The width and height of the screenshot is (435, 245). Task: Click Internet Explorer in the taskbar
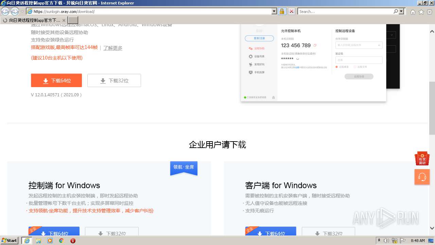click(x=27, y=240)
